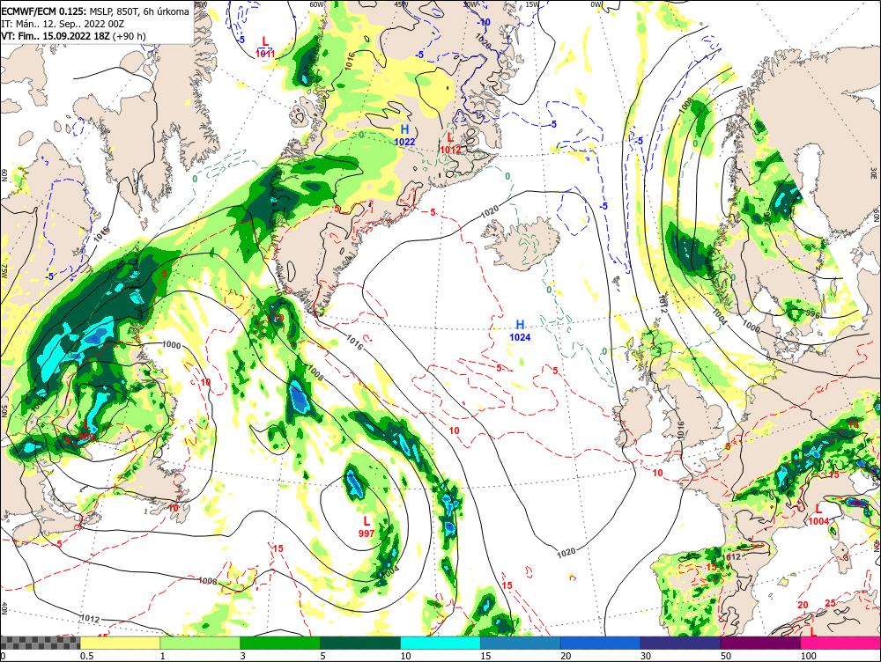Pick the bright blue 20–30 mm legend swatch
The height and width of the screenshot is (662, 881).
(600, 643)
